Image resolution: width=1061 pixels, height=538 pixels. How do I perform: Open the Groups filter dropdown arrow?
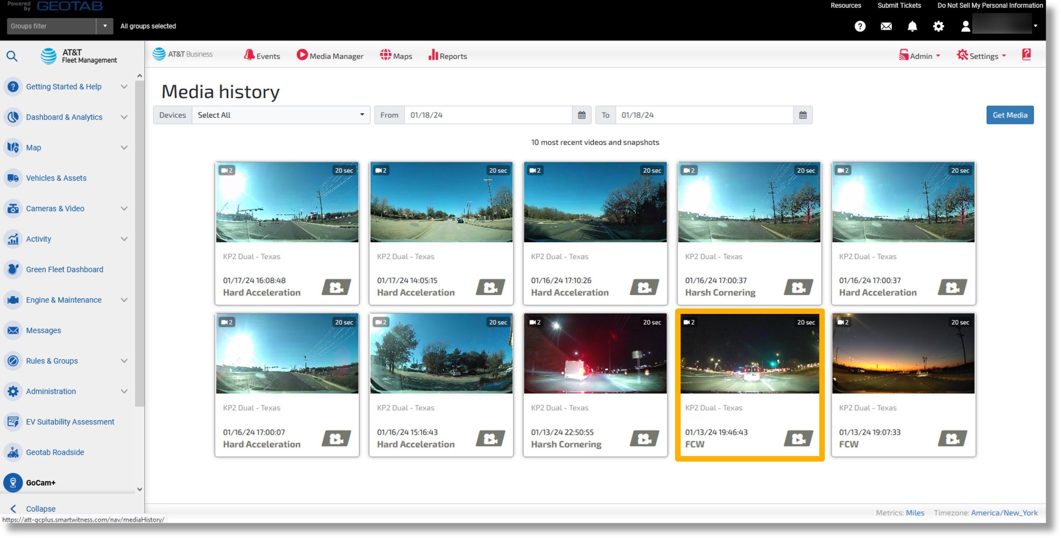point(105,26)
